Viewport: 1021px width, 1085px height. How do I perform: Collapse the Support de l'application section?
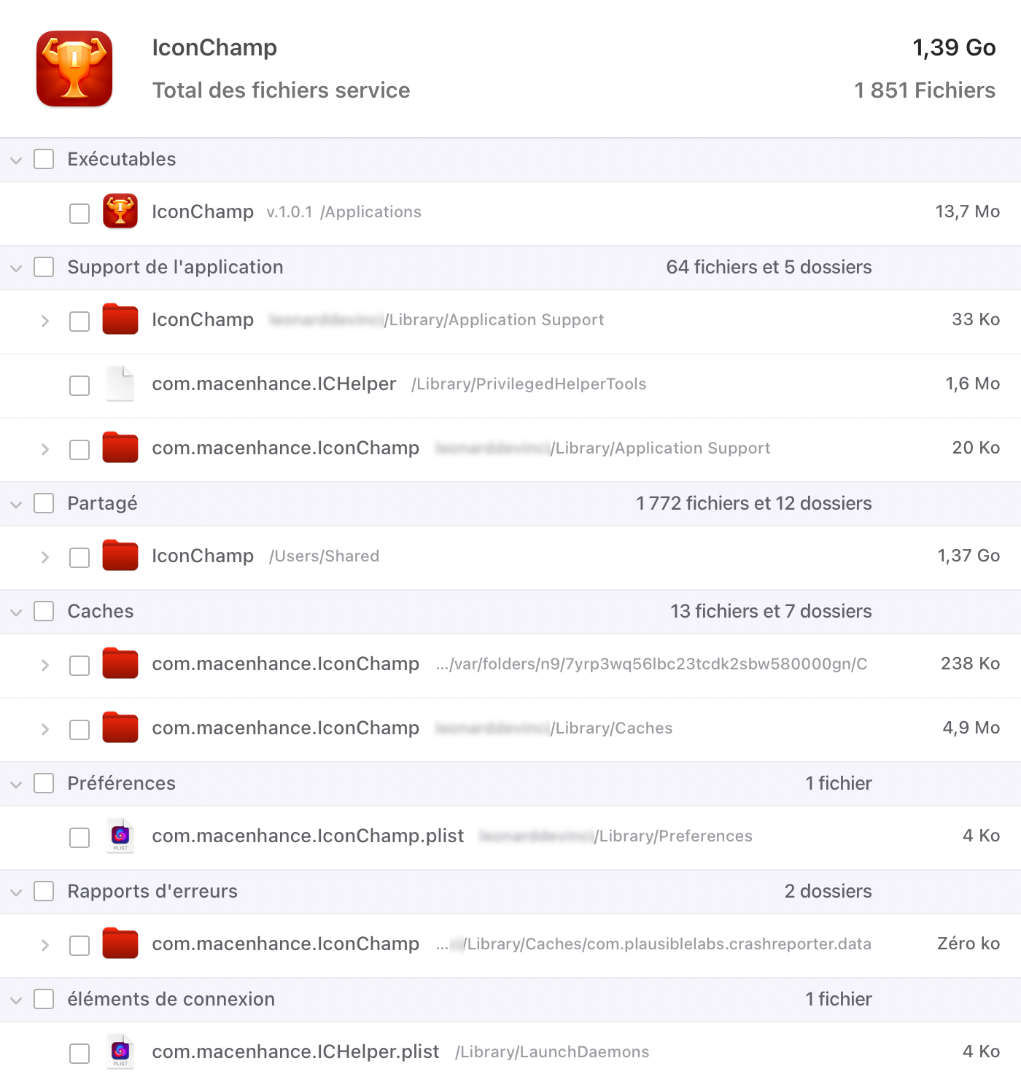16,268
